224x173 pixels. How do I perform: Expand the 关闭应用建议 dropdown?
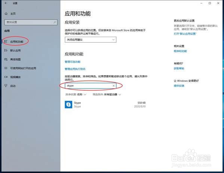point(90,40)
